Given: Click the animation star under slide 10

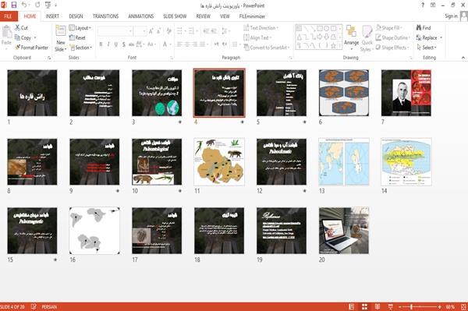Looking at the screenshot, I should coord(179,191).
